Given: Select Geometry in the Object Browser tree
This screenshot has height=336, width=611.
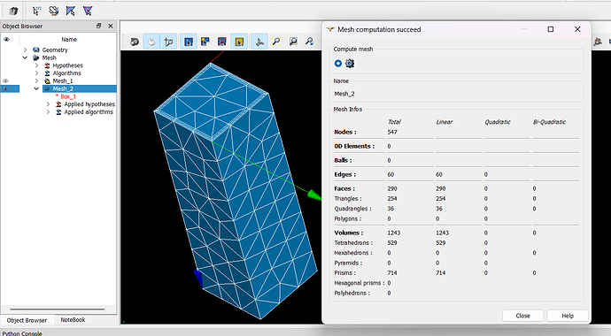Looking at the screenshot, I should coord(55,50).
